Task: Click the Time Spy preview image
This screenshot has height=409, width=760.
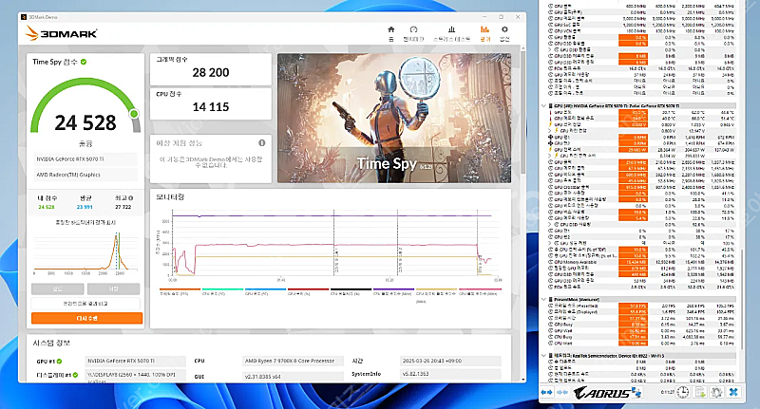Action: tap(394, 119)
